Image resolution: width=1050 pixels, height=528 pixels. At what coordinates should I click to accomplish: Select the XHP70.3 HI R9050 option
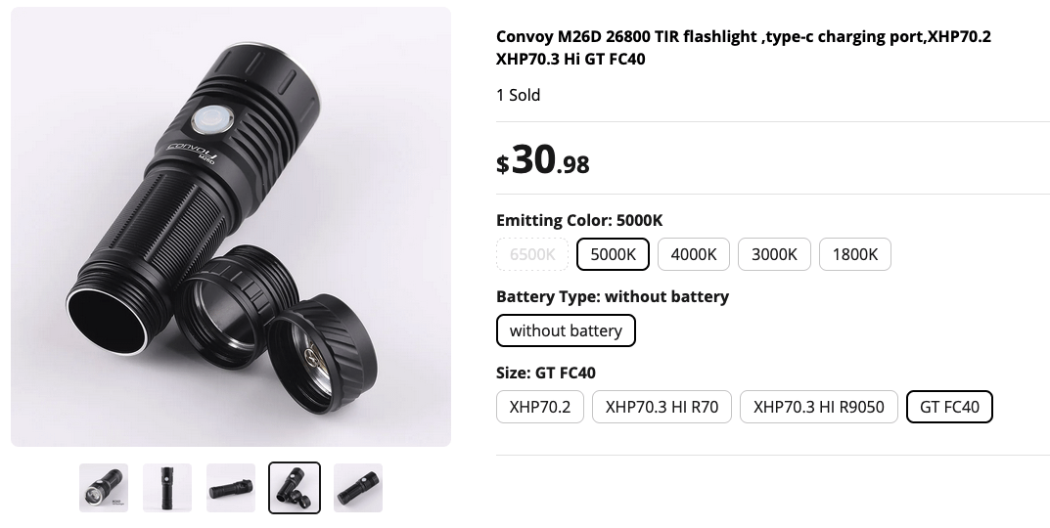819,407
